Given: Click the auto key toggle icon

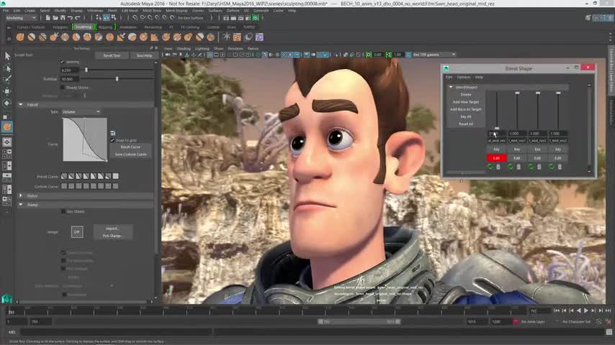Looking at the screenshot, I should 599,321.
